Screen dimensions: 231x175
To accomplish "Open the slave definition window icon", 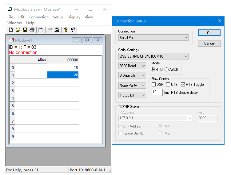I will pos(40,30).
